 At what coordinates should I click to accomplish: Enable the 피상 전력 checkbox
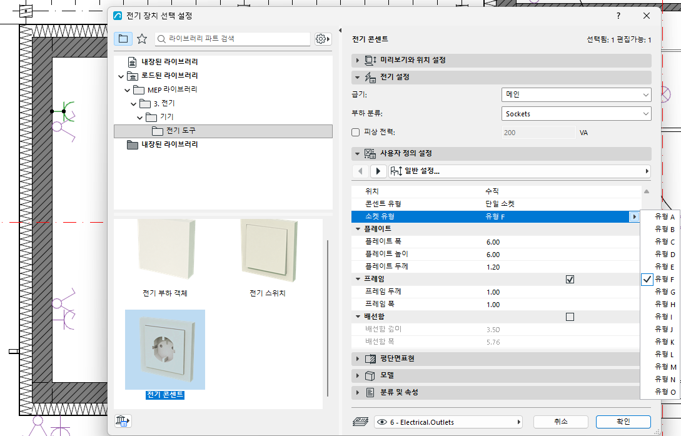click(356, 133)
